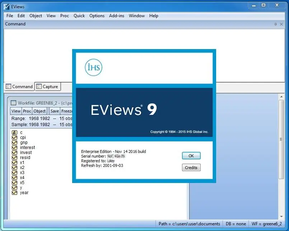The width and height of the screenshot is (289, 231).
Task: Select the series icon next to year
Action: 14,193
